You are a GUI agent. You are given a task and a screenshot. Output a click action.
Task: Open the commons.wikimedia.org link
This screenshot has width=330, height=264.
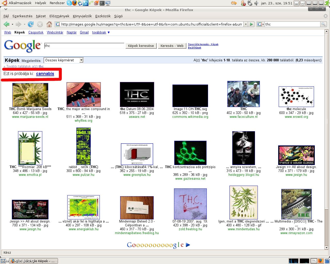(190, 117)
